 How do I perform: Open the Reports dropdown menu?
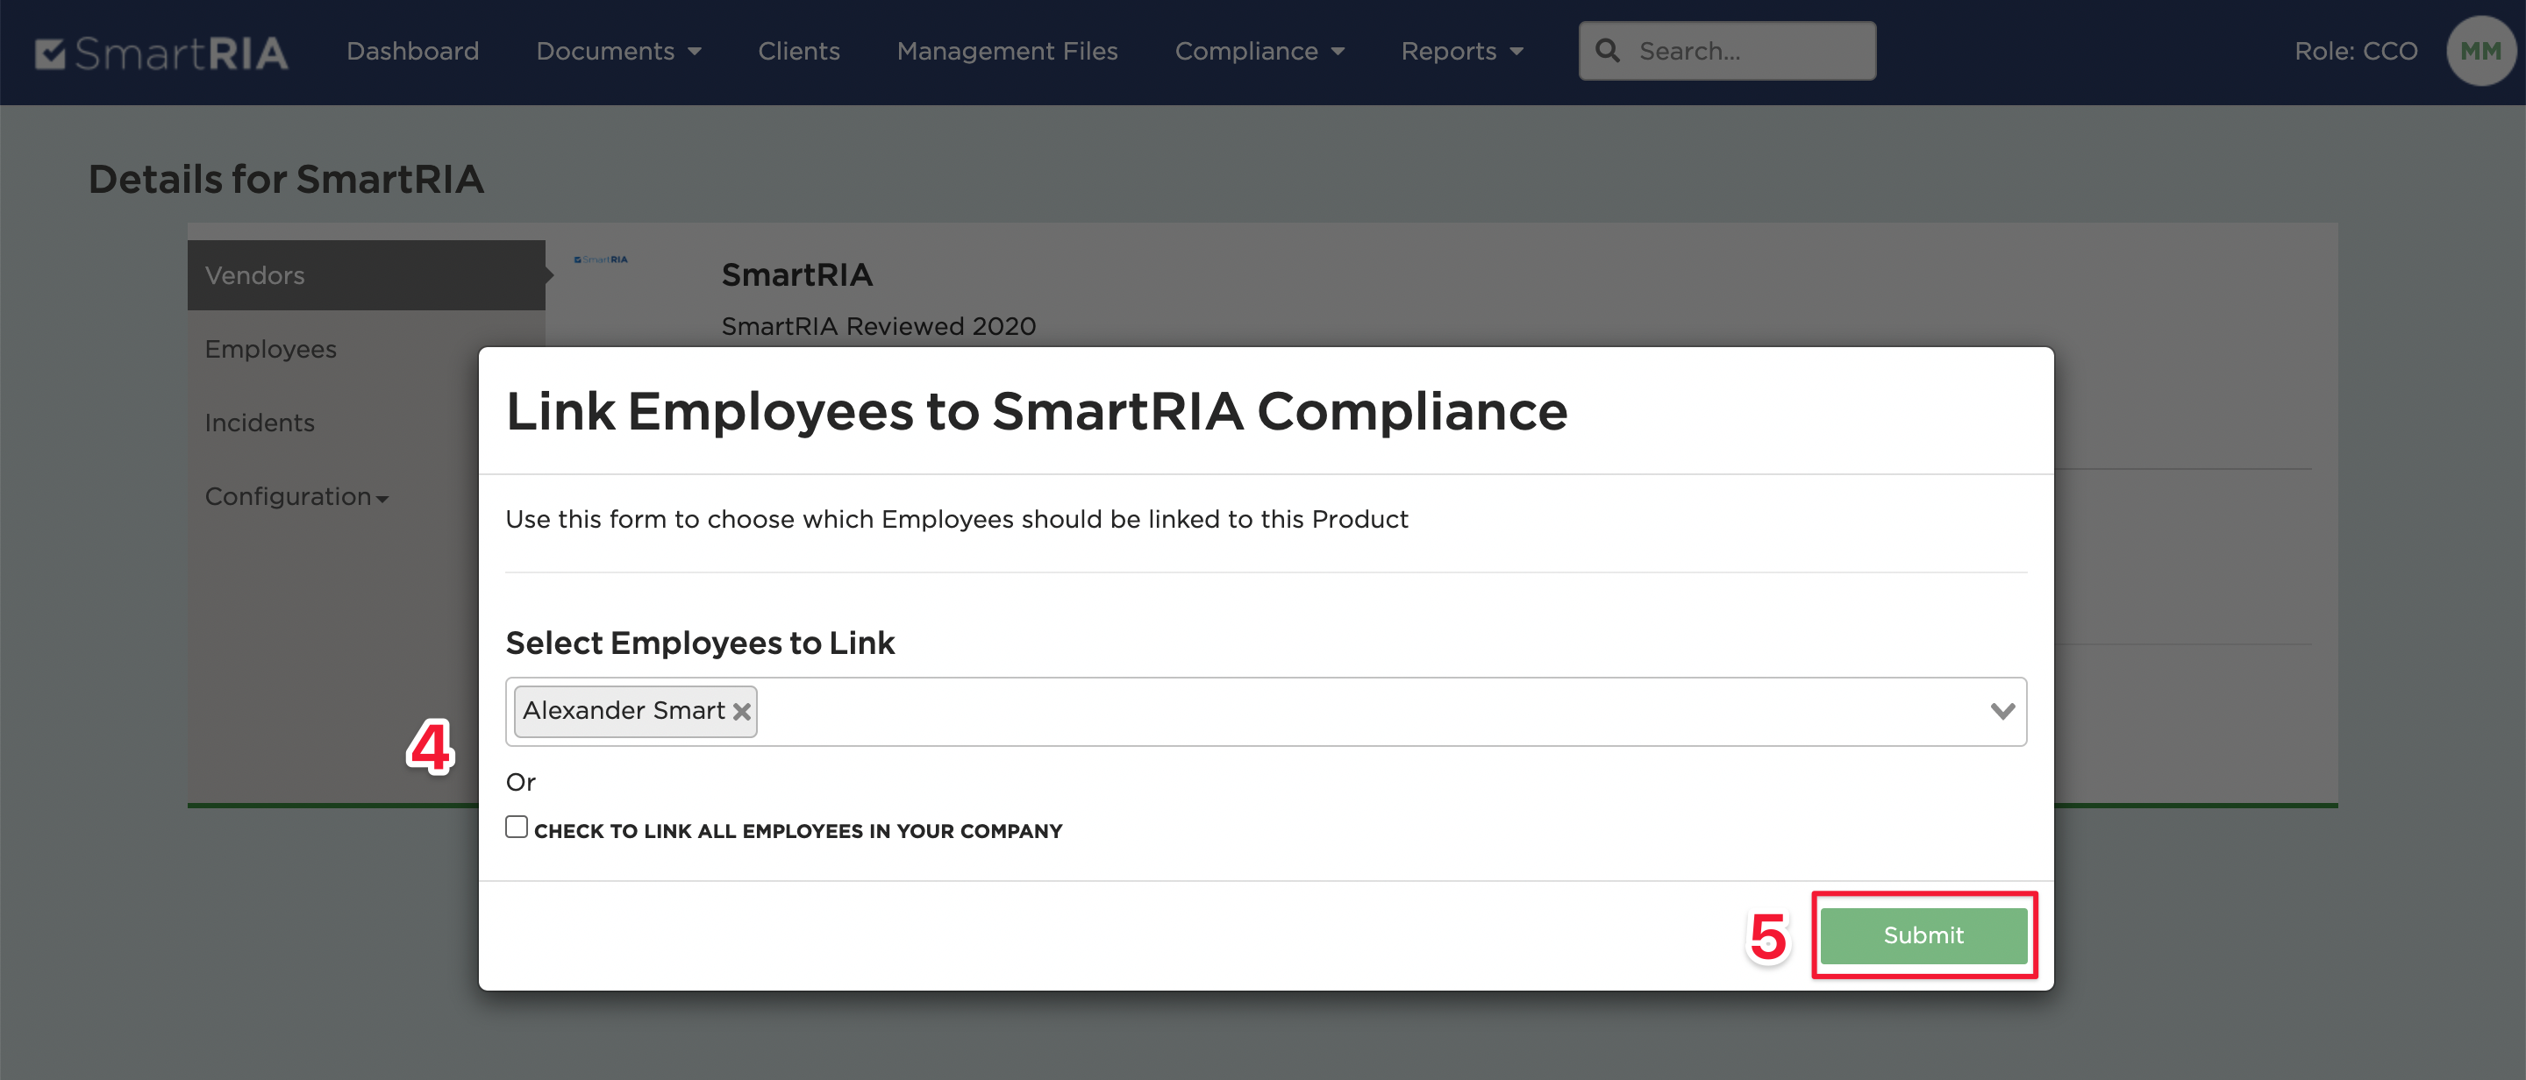(x=1462, y=51)
